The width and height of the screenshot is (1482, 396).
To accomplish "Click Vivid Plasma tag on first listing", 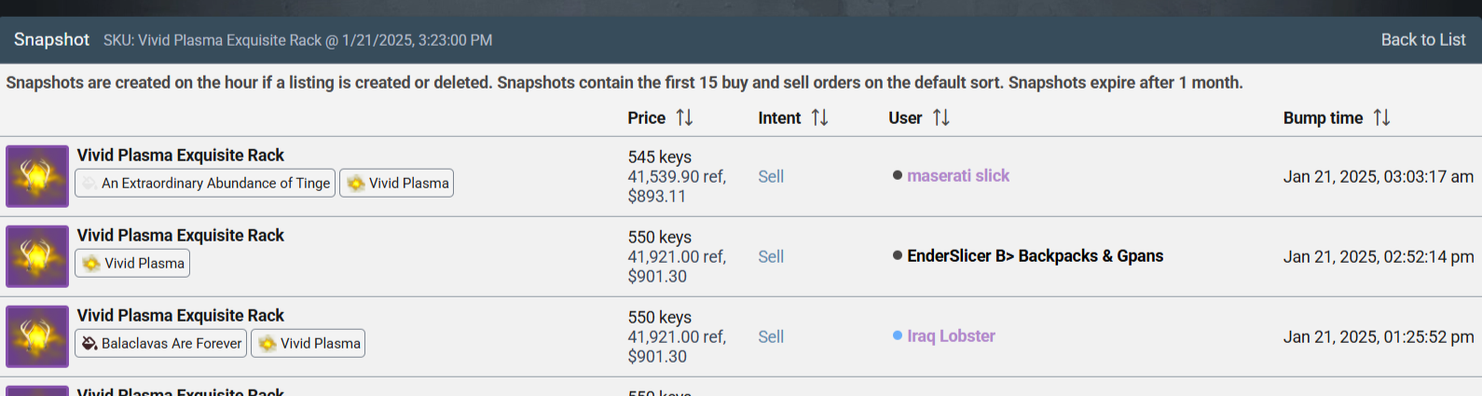I will coord(397,184).
